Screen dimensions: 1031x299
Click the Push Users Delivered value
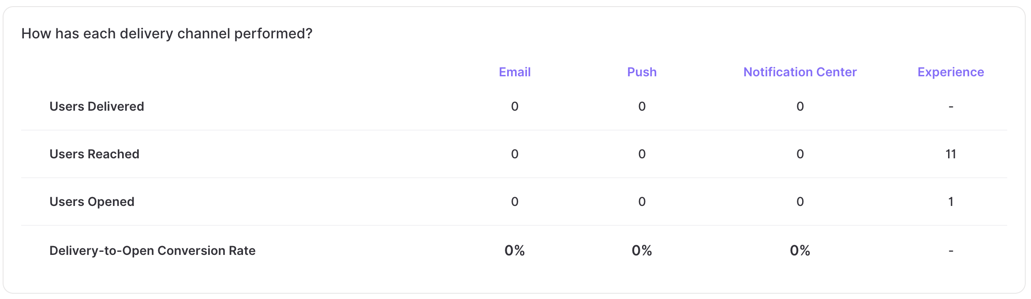coord(642,106)
